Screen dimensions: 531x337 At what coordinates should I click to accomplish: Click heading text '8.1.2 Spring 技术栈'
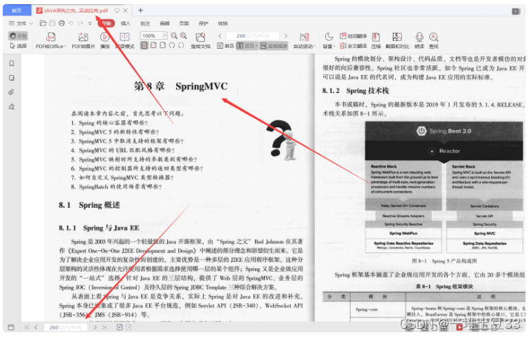pos(356,91)
